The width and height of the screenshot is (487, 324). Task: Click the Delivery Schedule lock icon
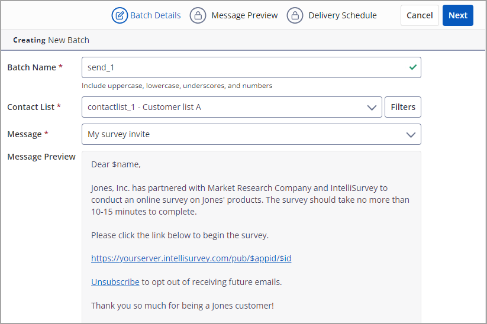pos(295,15)
